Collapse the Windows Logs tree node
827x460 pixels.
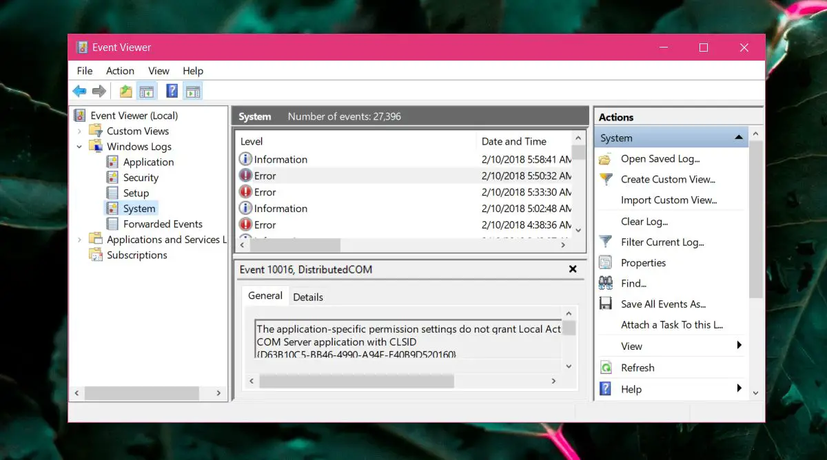coord(80,147)
